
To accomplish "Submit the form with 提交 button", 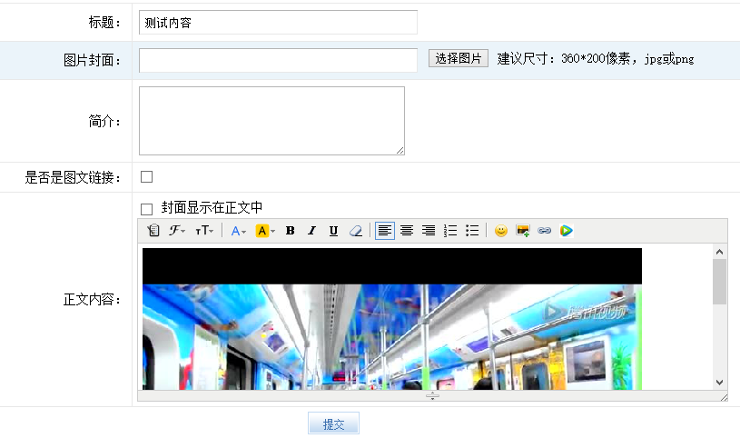I will tap(333, 424).
